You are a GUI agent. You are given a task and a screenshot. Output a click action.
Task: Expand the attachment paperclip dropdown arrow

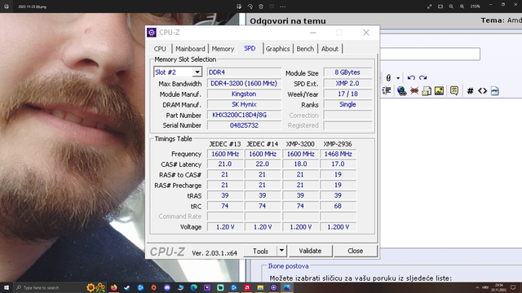[398, 78]
